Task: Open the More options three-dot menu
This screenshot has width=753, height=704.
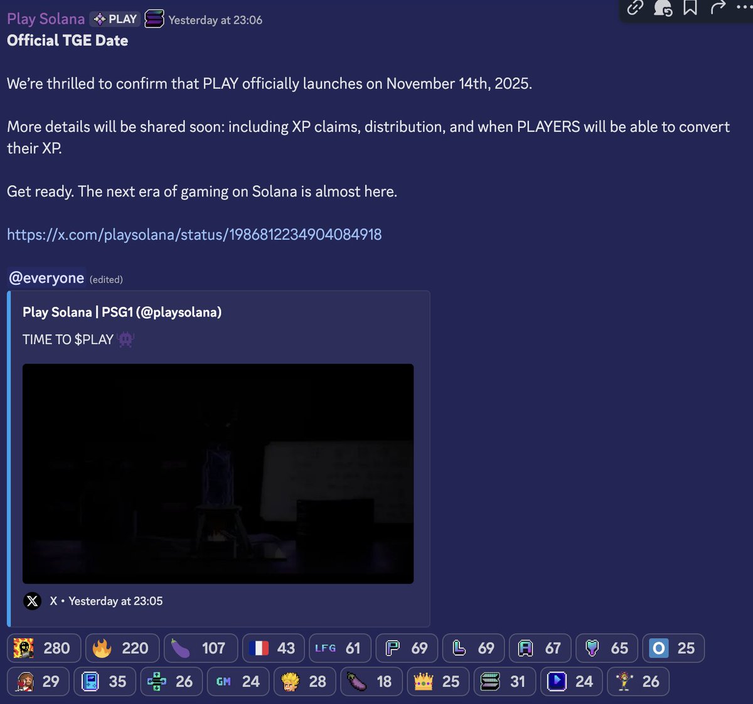Action: coord(744,8)
